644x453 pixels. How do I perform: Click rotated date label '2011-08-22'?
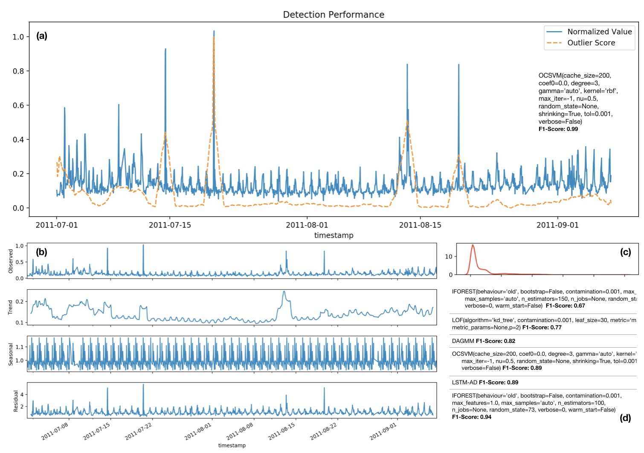(323, 431)
